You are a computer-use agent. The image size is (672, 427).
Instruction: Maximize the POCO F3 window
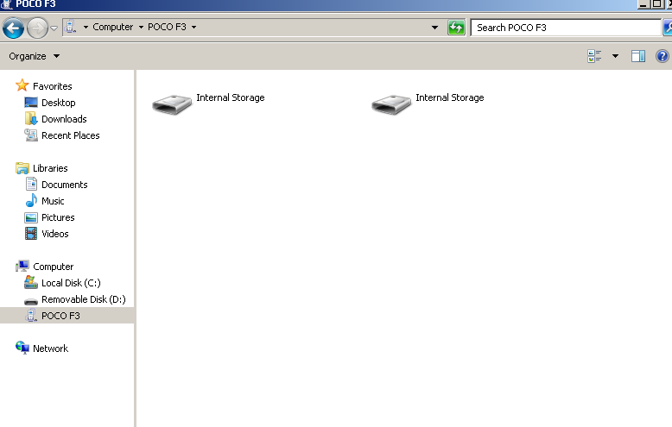click(656, 4)
